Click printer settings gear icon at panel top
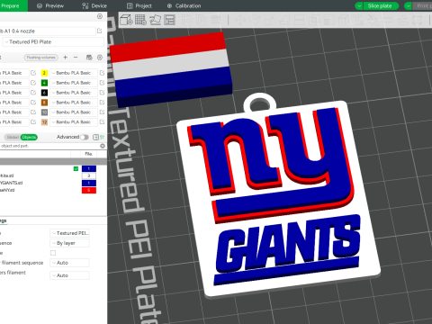The height and width of the screenshot is (324, 432). [x=100, y=16]
